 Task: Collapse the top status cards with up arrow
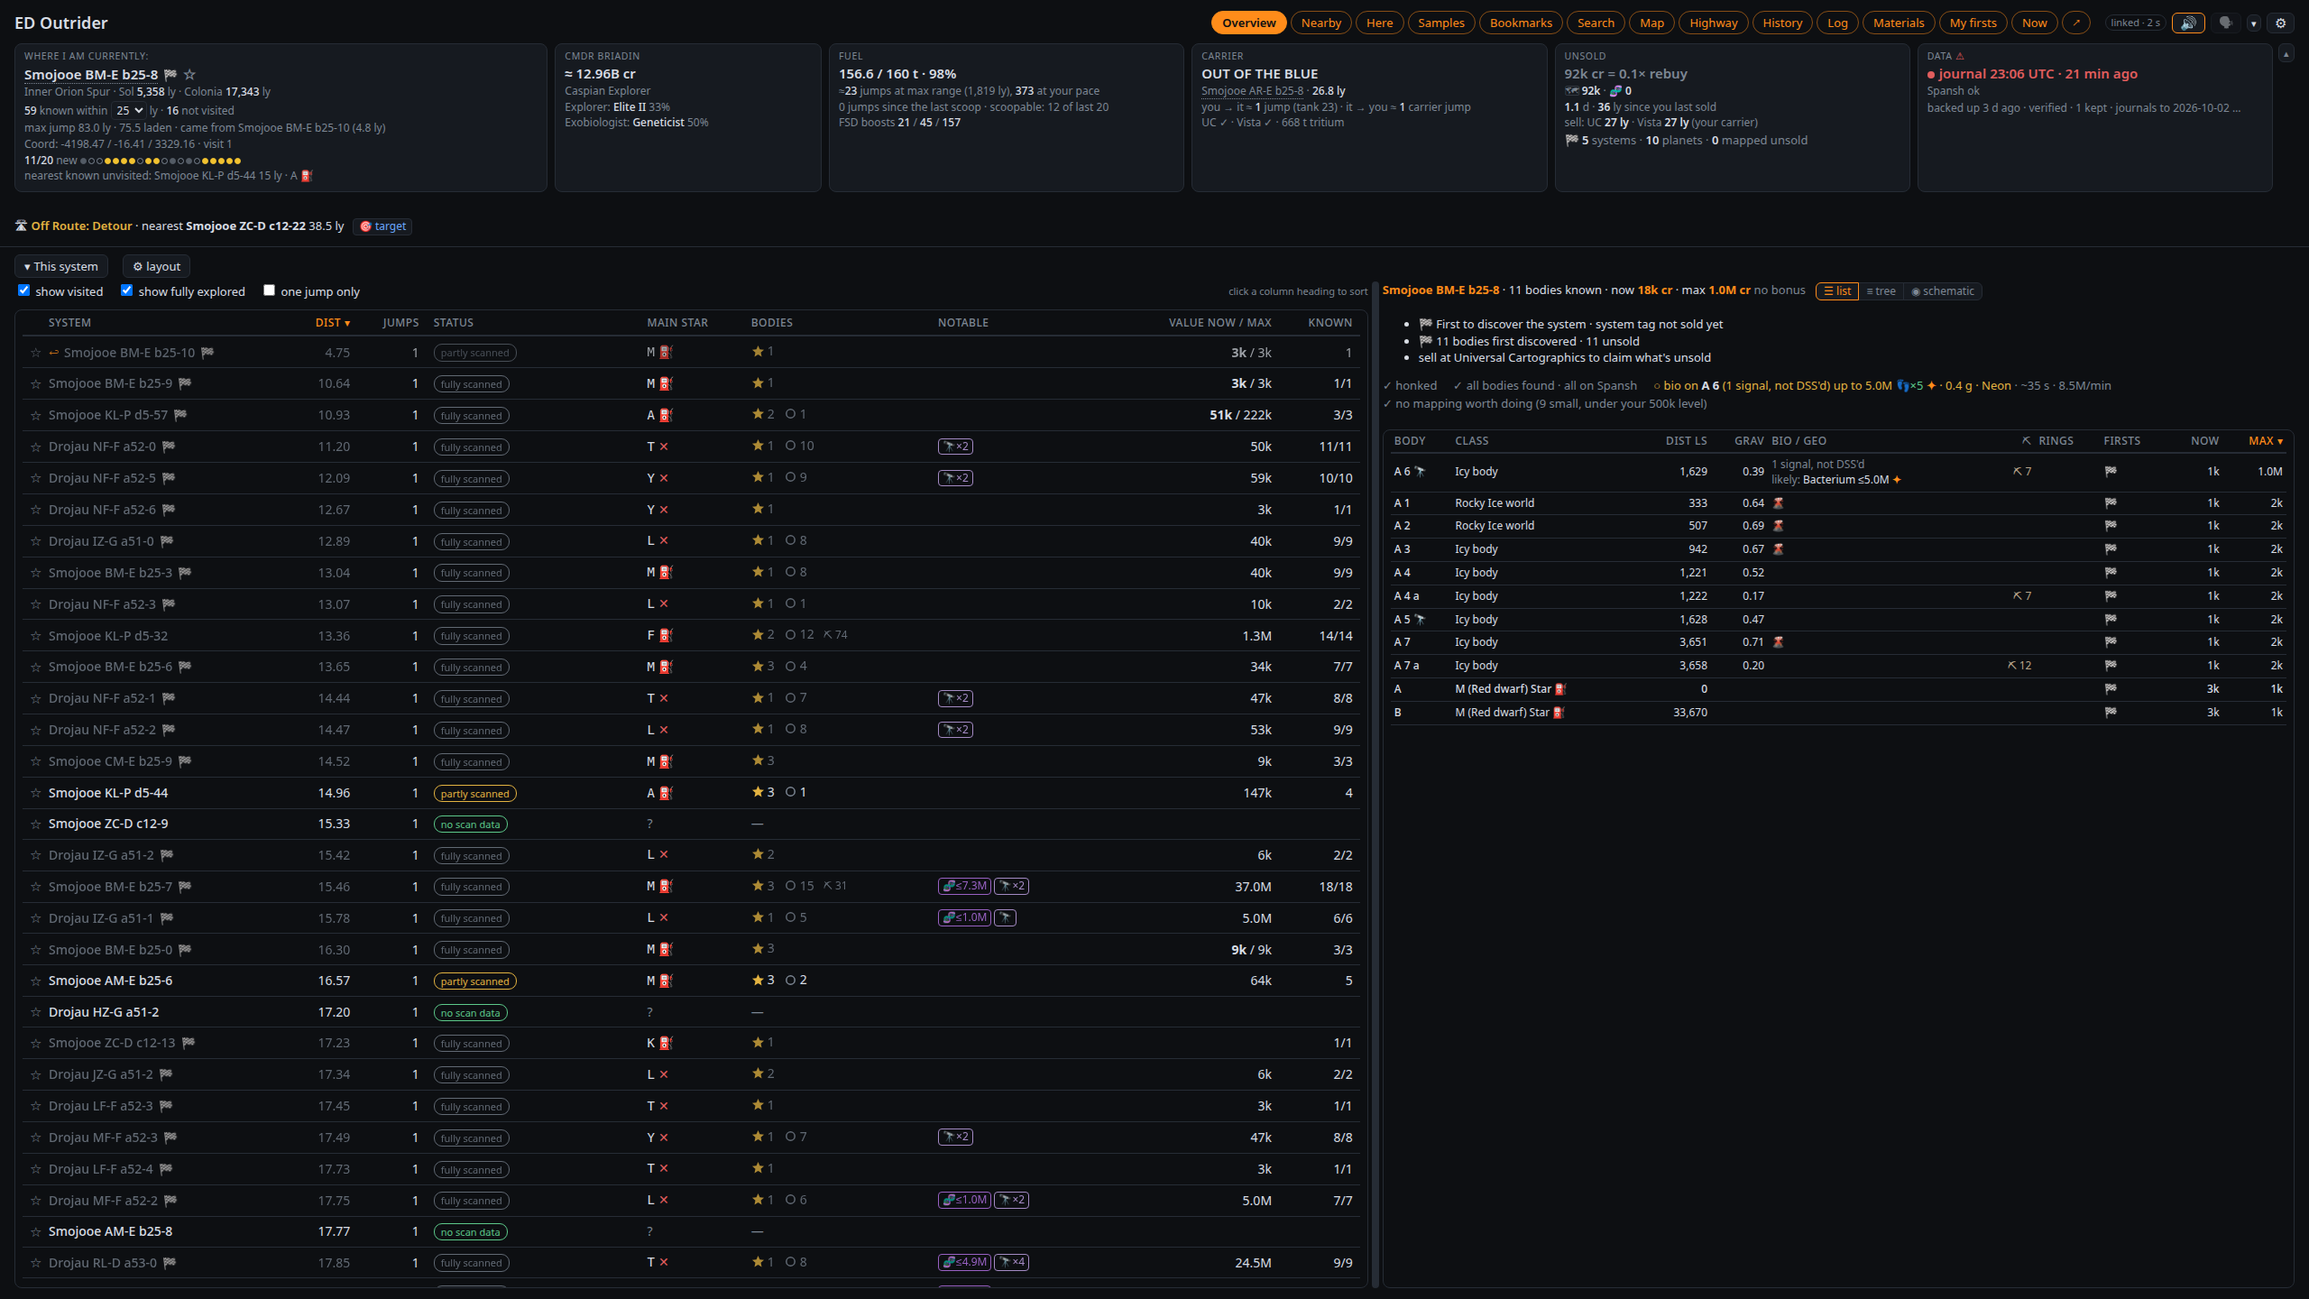coord(2286,54)
